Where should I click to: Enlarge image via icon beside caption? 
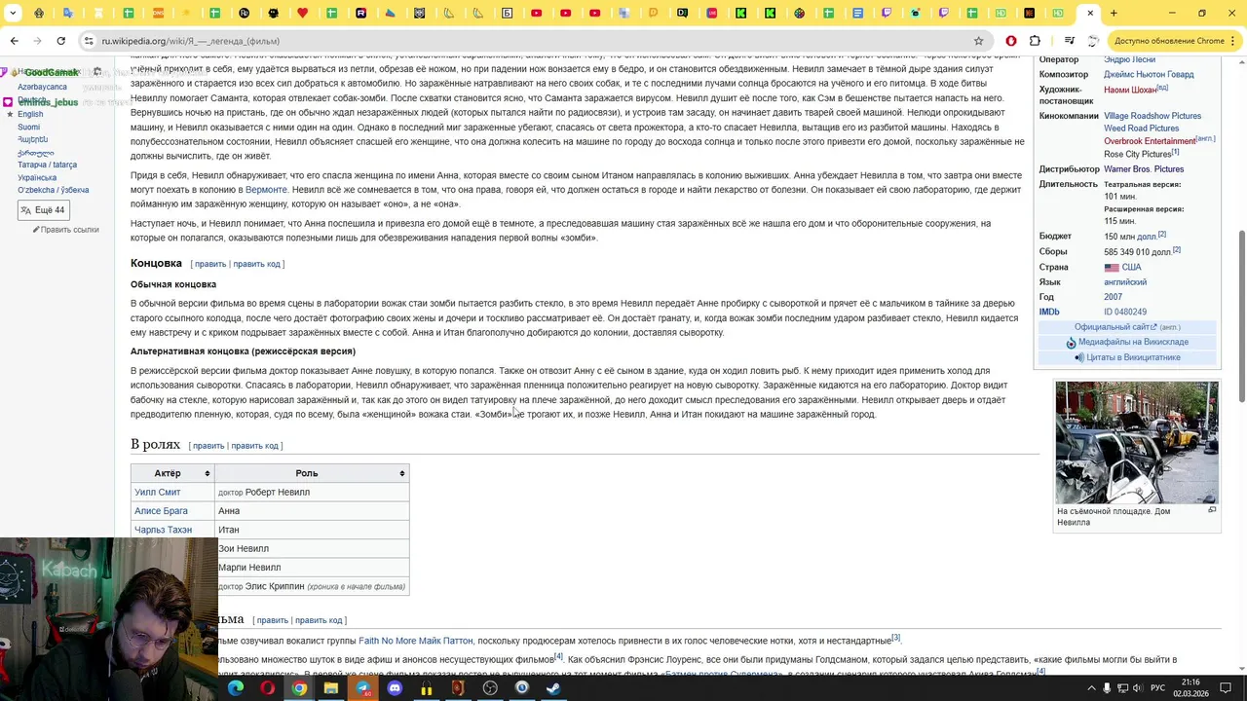pyautogui.click(x=1212, y=510)
